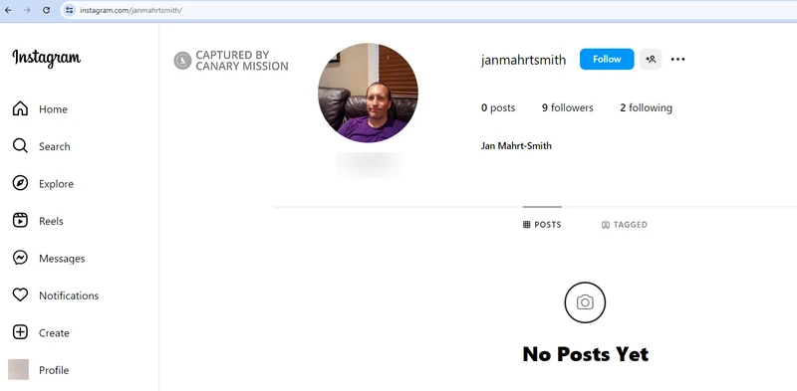
Task: Click the janmahrtsmith username heading
Action: [523, 60]
